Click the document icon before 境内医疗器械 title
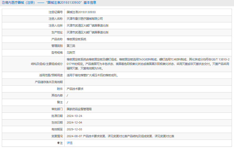 3,3
